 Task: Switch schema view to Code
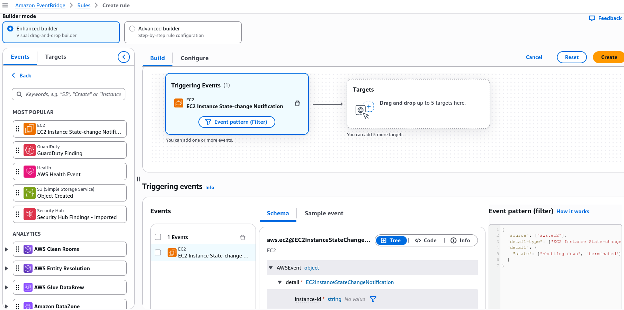tap(426, 241)
